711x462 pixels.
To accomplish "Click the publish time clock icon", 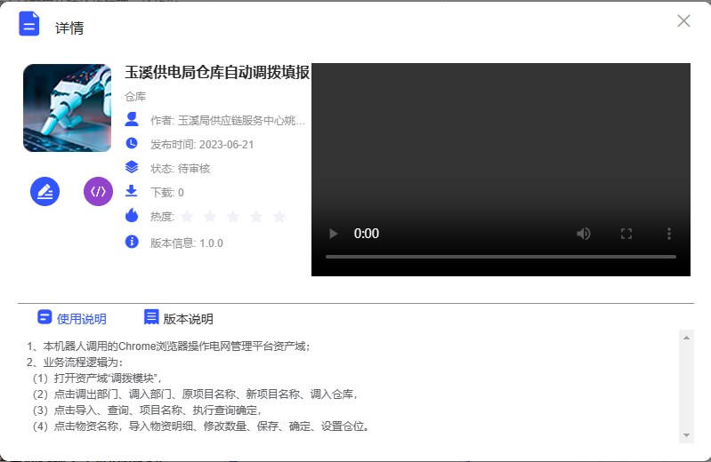I will point(132,143).
